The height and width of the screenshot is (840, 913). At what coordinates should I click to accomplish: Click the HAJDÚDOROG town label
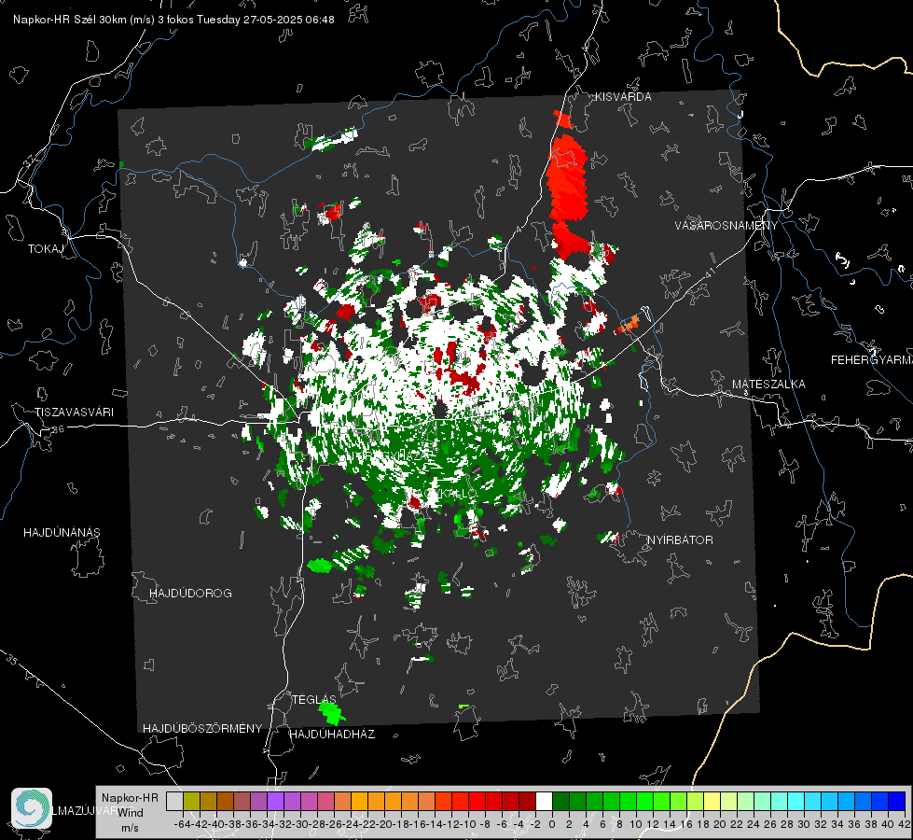[x=190, y=593]
